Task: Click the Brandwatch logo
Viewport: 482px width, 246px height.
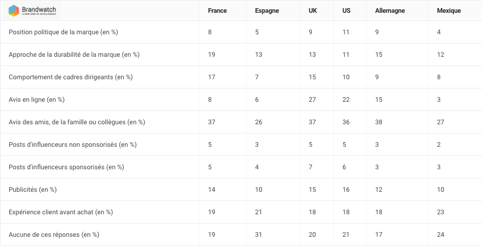Action: tap(32, 10)
